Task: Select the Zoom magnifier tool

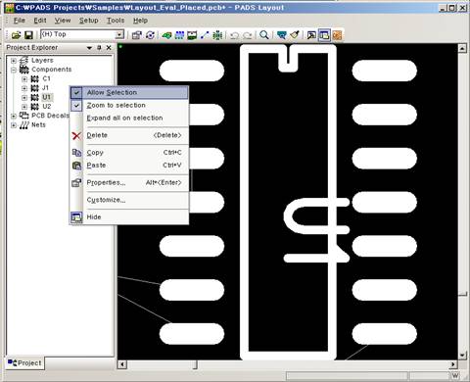Action: click(x=264, y=35)
